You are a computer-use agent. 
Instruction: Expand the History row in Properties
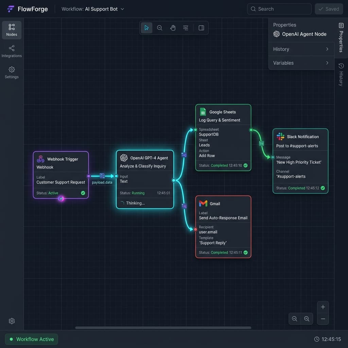coord(301,49)
